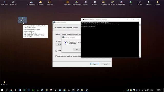
Task: Show hidden tray icons chevron
Action: 125,90
